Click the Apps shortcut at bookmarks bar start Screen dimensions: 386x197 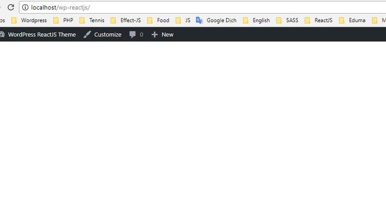click(2, 21)
